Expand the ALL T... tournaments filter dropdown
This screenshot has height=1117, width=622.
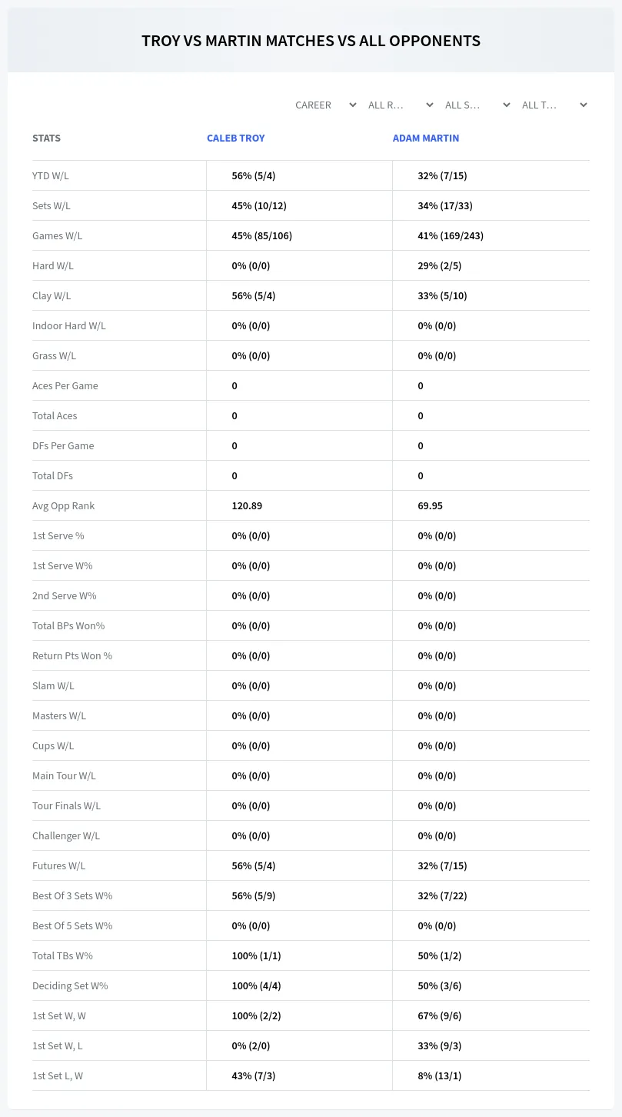(x=554, y=105)
